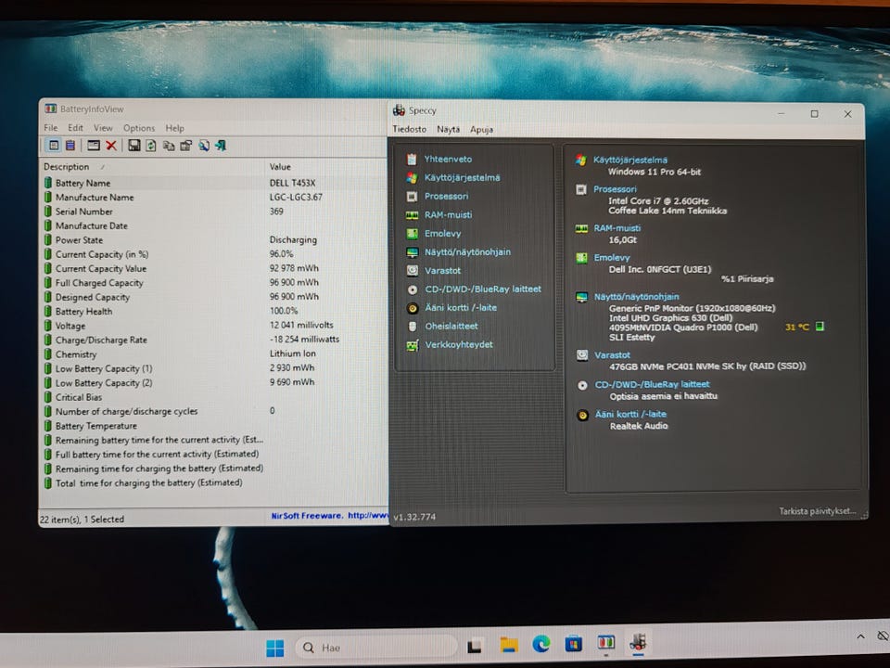Click the red X delete toolbar icon in BatteryInfoView
The image size is (890, 668).
(x=111, y=146)
